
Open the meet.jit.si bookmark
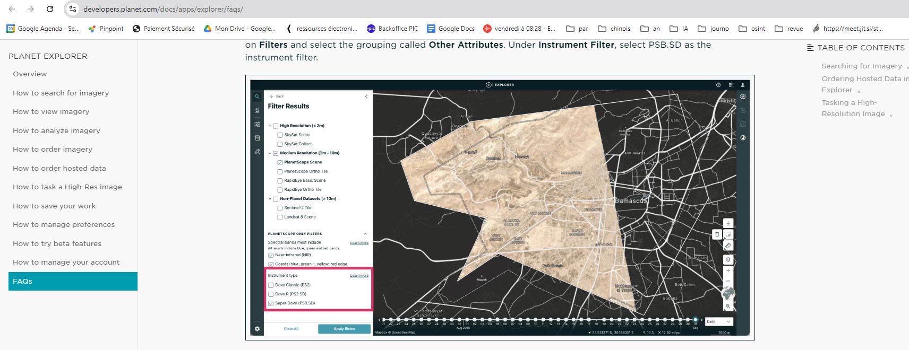click(848, 29)
